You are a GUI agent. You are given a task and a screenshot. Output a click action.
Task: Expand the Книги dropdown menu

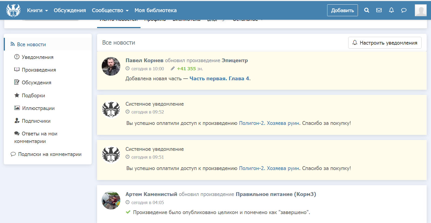point(37,10)
